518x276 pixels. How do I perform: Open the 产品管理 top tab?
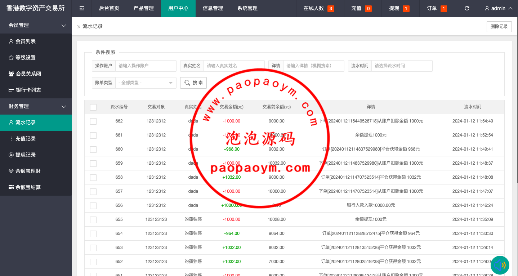tap(144, 8)
